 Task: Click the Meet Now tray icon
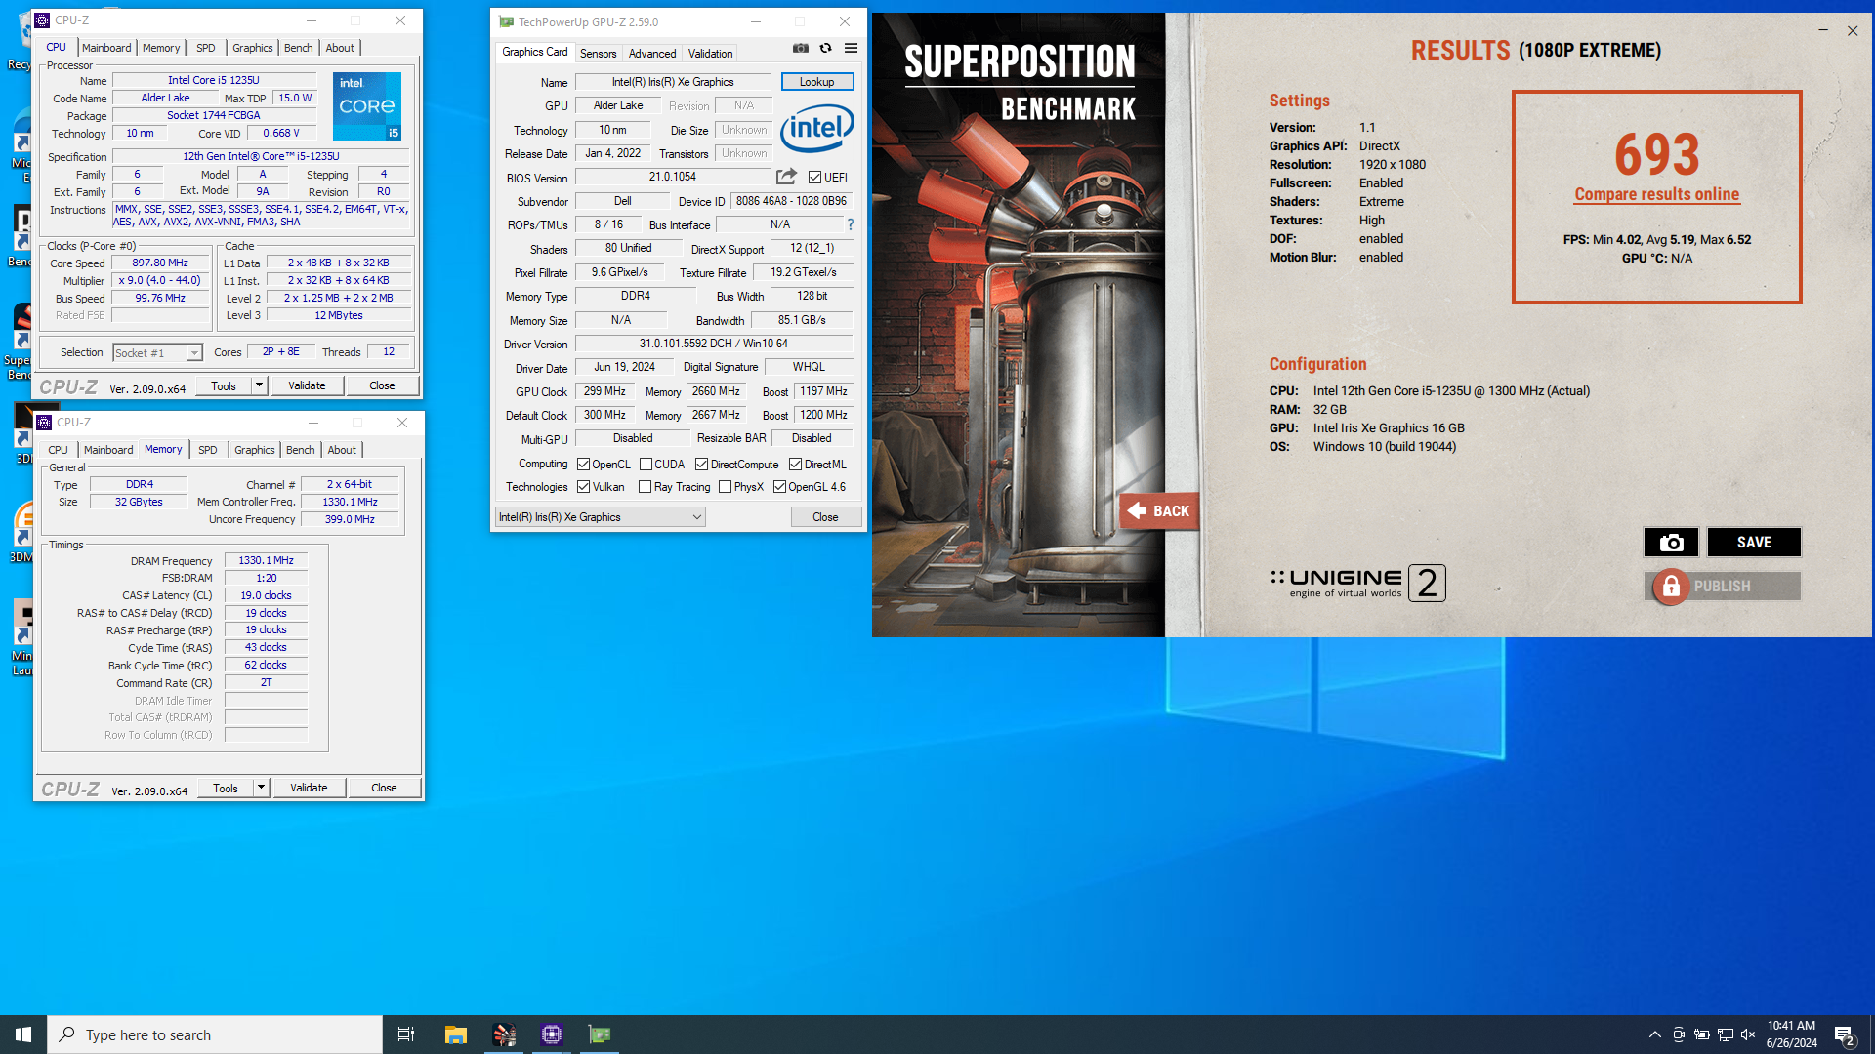[x=1679, y=1034]
